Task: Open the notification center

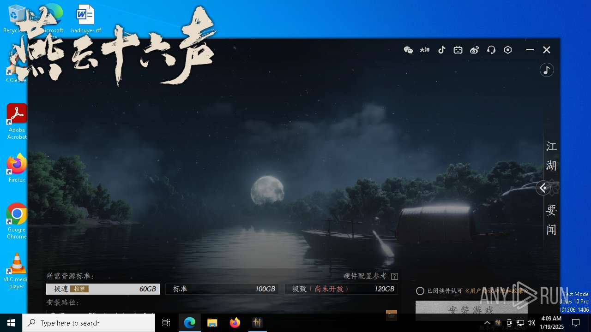Action: tap(576, 323)
